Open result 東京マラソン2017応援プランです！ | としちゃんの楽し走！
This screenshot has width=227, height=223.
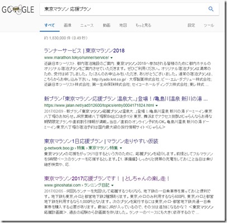click(107, 178)
